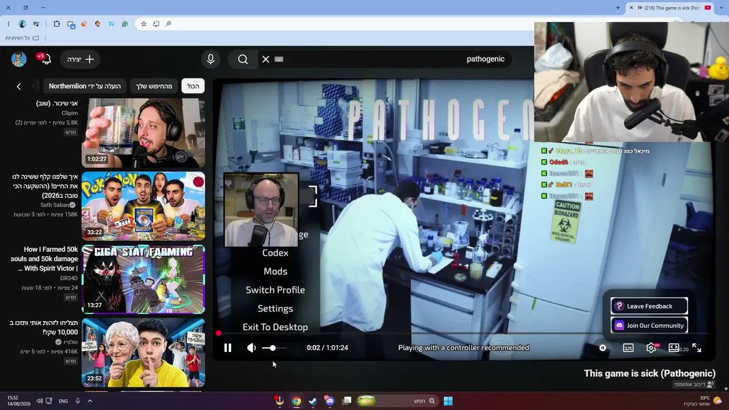Click the auto-dubbing label under the title
Screen dimensions: 729x410
[694, 385]
